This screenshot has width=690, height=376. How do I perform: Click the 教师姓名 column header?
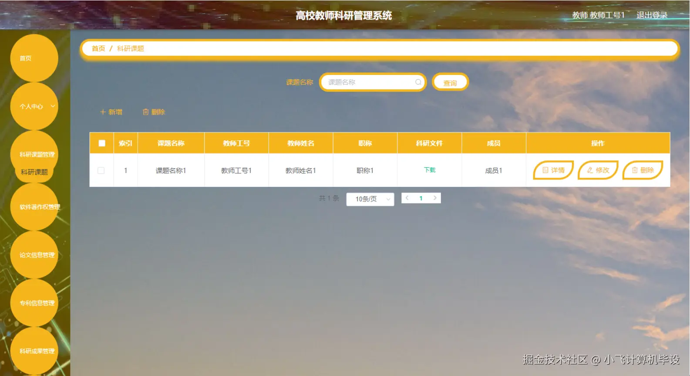pyautogui.click(x=301, y=143)
